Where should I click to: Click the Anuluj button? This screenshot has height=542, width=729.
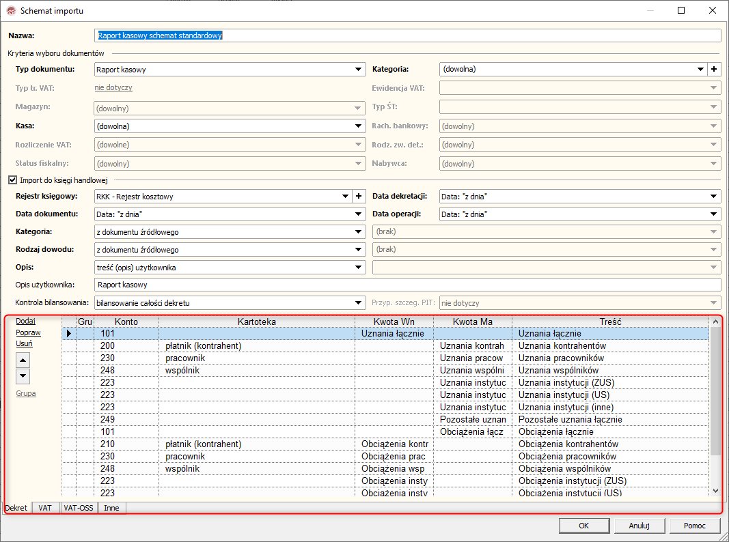point(638,526)
